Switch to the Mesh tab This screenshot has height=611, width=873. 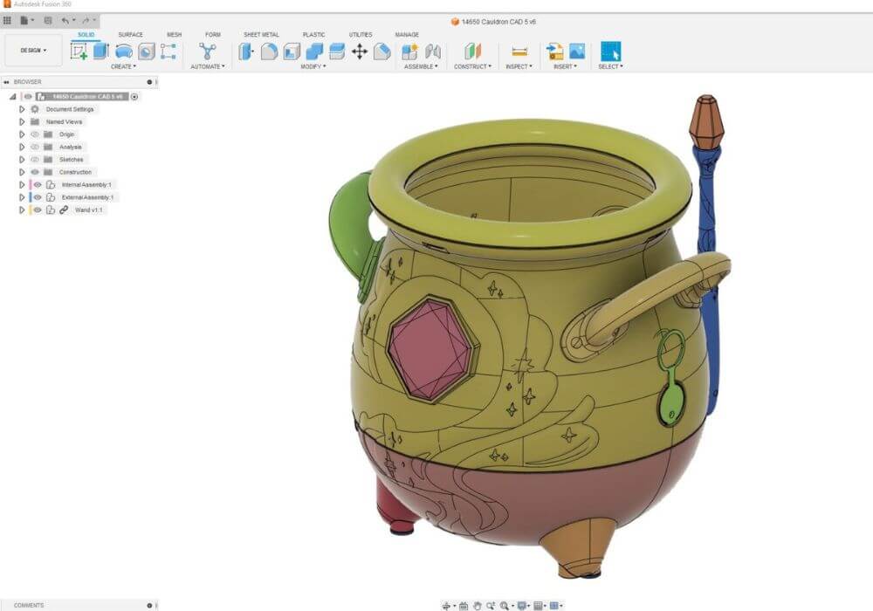click(175, 35)
